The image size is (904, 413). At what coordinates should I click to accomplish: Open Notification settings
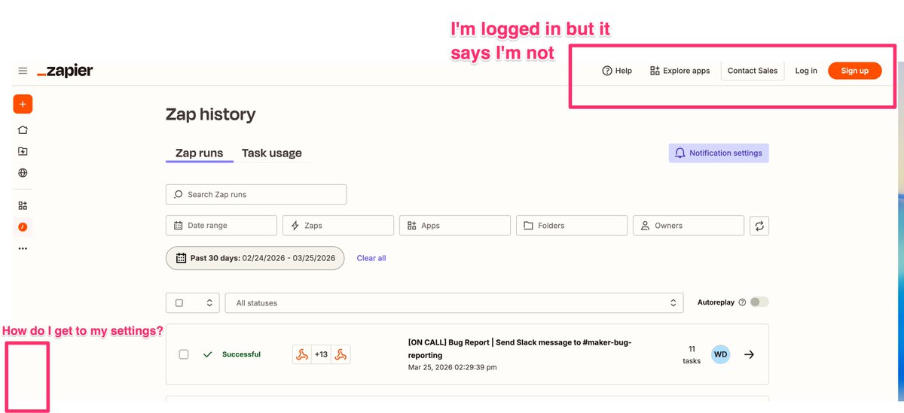719,153
